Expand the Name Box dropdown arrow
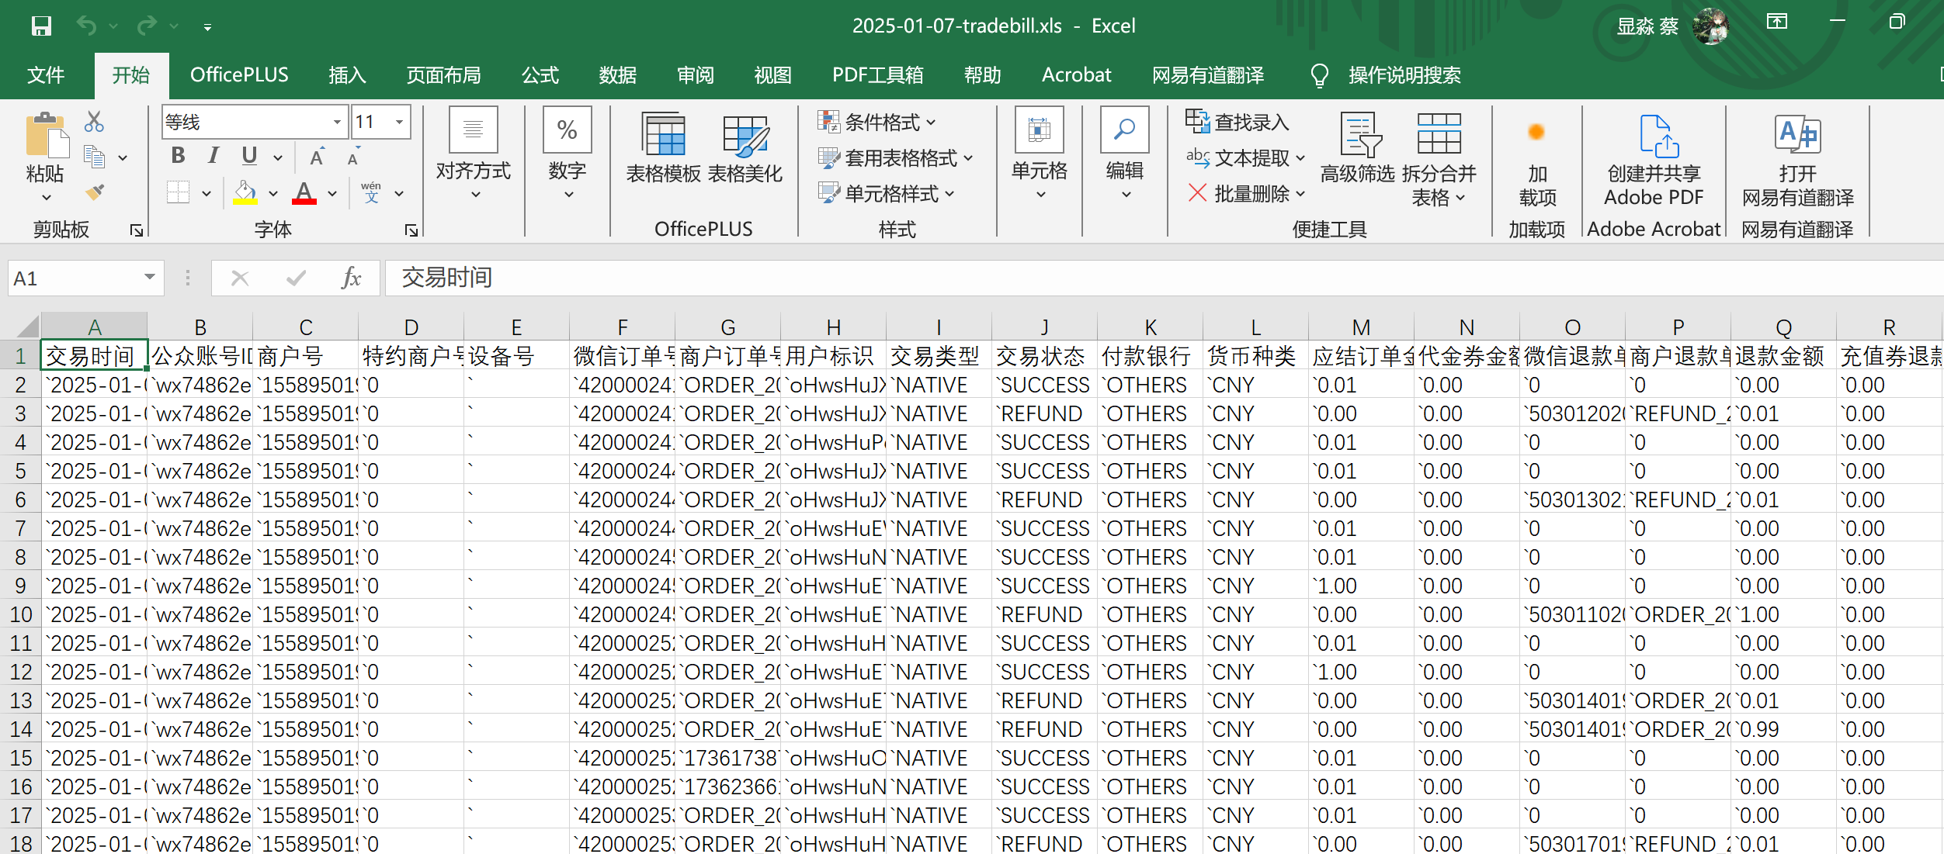Screen dimensions: 1944x854 tap(149, 278)
